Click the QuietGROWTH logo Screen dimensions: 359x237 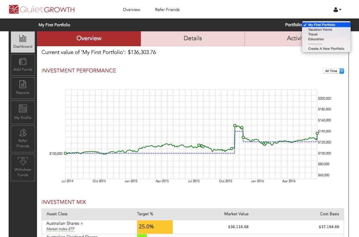(x=41, y=9)
